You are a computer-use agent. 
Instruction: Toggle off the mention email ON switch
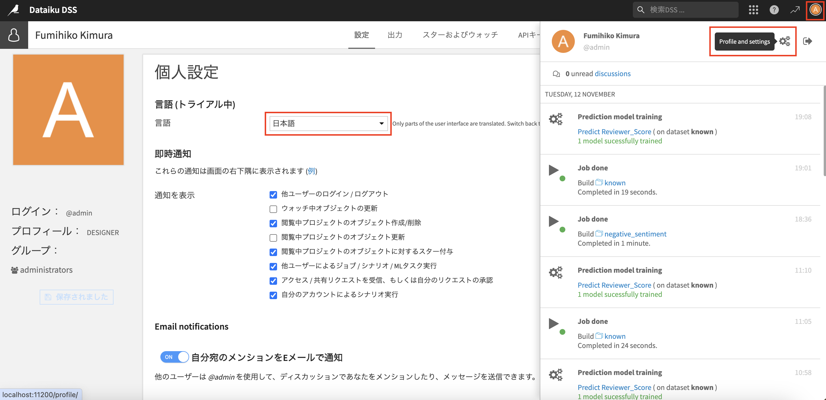174,357
